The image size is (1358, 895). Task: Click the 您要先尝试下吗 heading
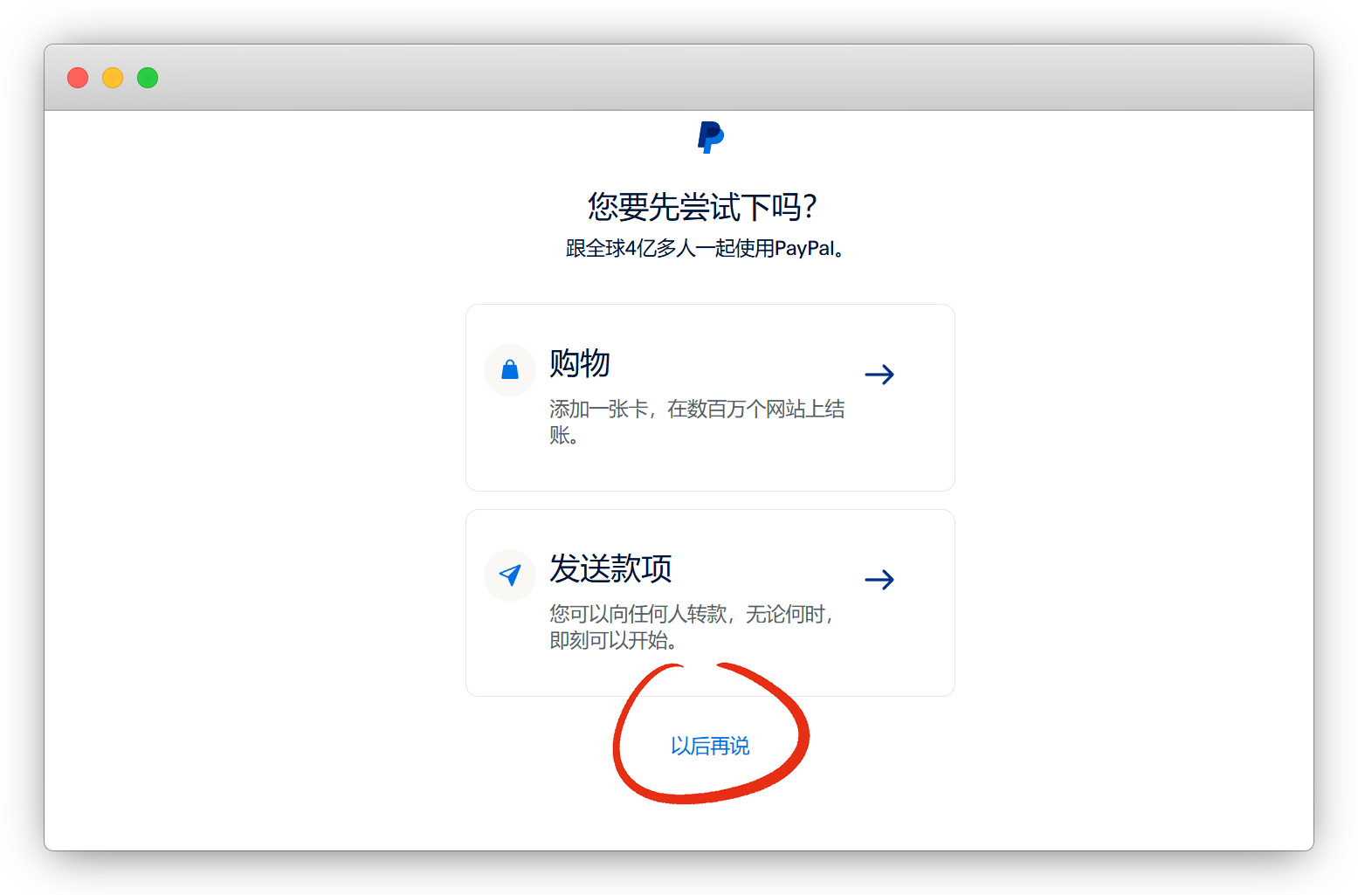703,207
